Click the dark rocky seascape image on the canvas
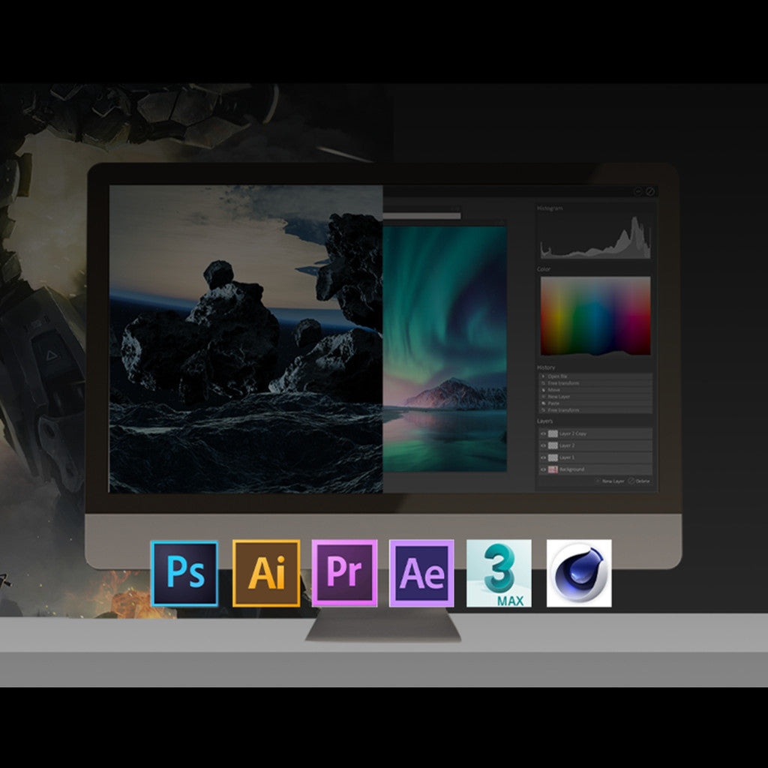 [245, 339]
